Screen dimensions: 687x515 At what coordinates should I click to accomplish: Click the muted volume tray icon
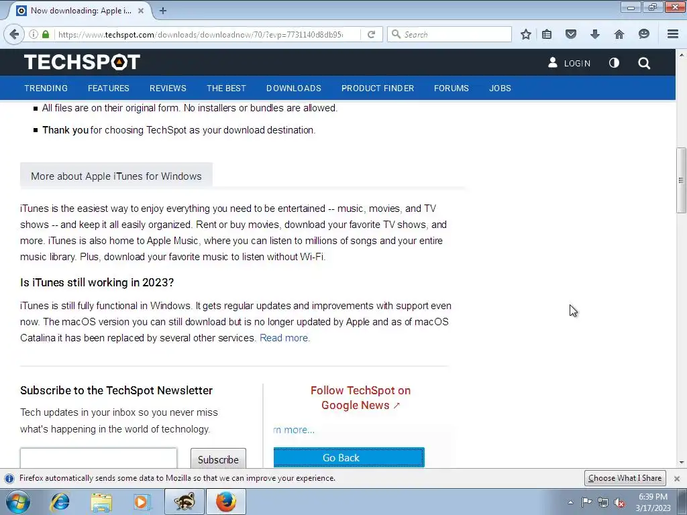[x=619, y=502]
